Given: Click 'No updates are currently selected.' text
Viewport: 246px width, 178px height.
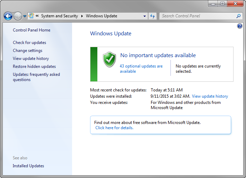Looking at the screenshot, I should 198,69.
